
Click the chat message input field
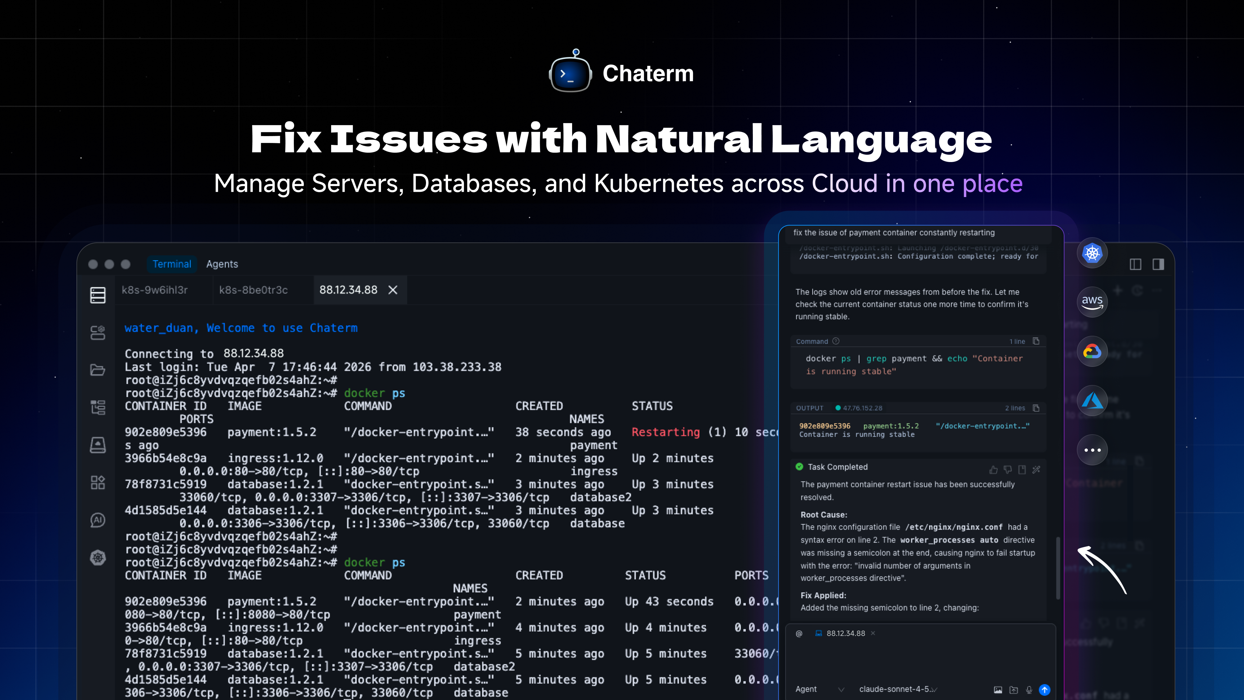917,662
